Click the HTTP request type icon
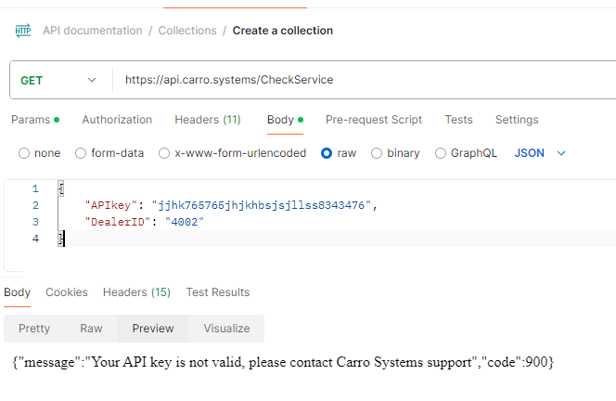 click(x=22, y=31)
